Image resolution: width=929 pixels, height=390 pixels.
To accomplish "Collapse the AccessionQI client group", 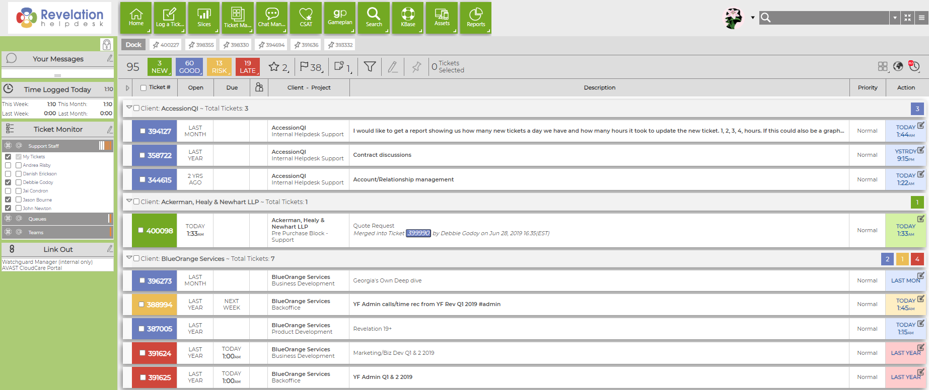I will (x=129, y=108).
